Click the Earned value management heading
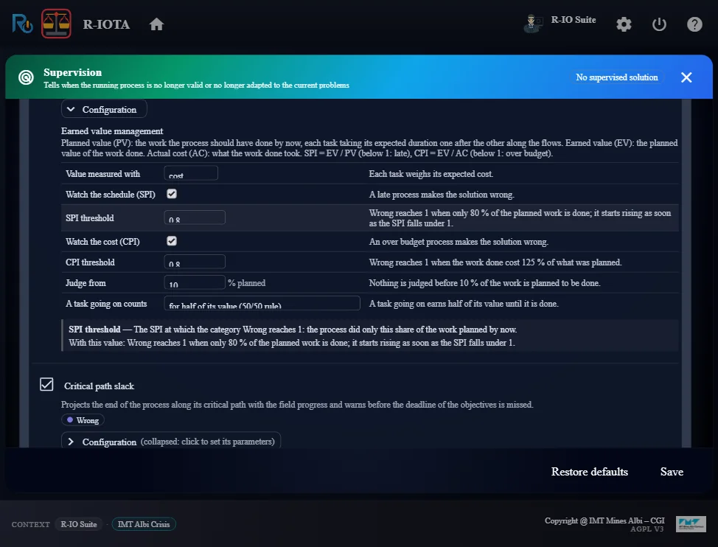 [112, 131]
